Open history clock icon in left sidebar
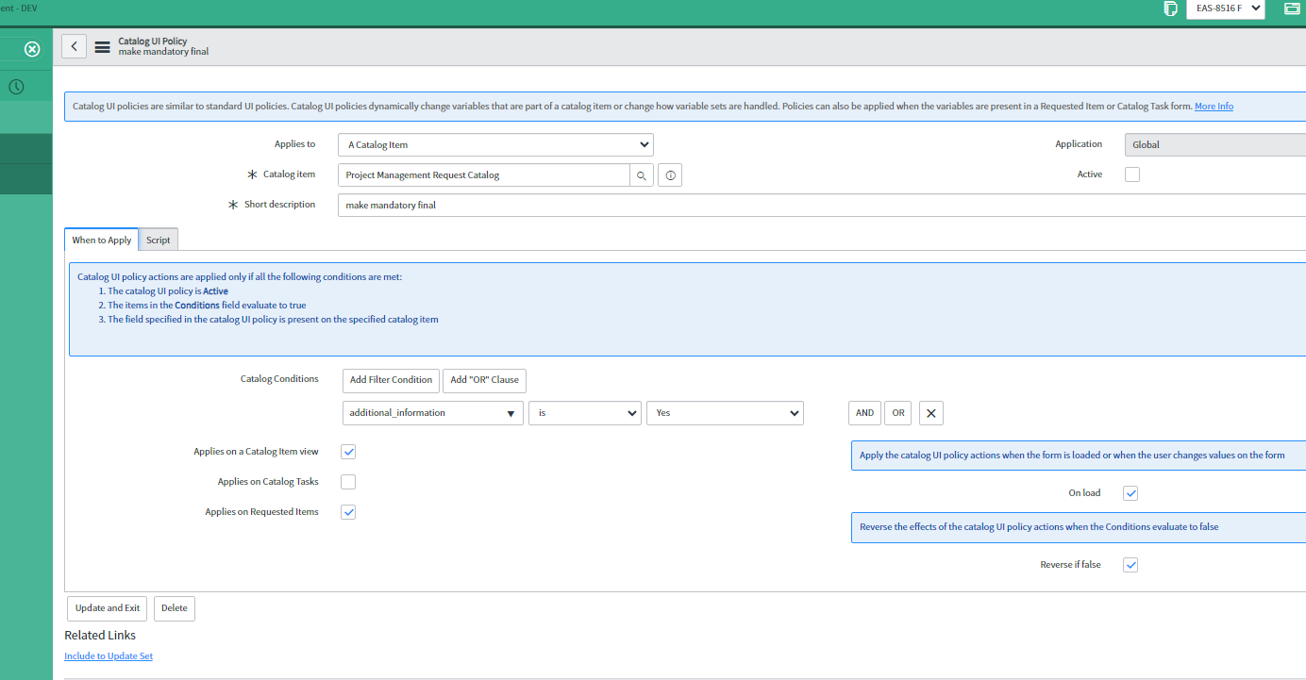The height and width of the screenshot is (680, 1306). (17, 87)
